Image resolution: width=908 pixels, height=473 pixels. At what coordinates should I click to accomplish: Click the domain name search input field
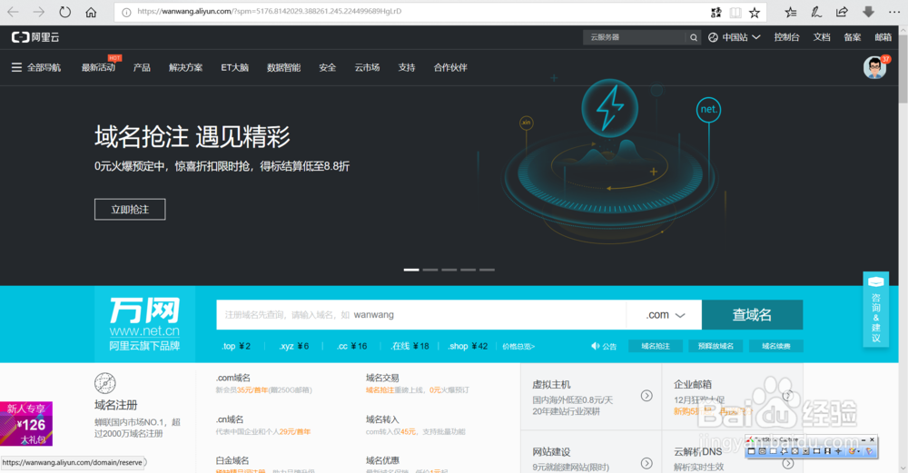click(421, 315)
